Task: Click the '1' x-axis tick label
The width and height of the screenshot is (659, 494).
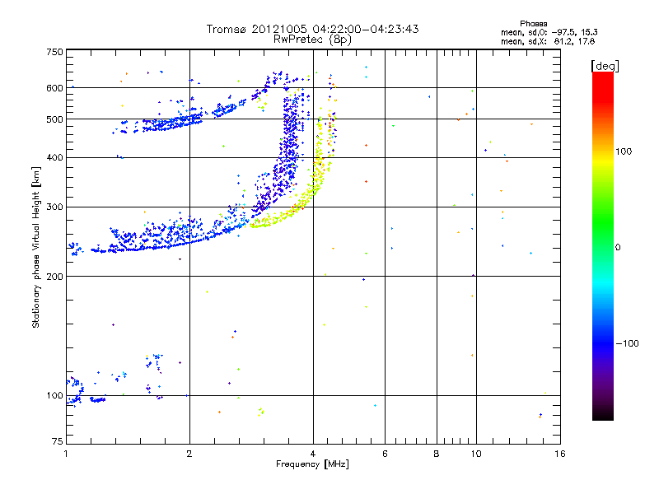Action: click(66, 454)
